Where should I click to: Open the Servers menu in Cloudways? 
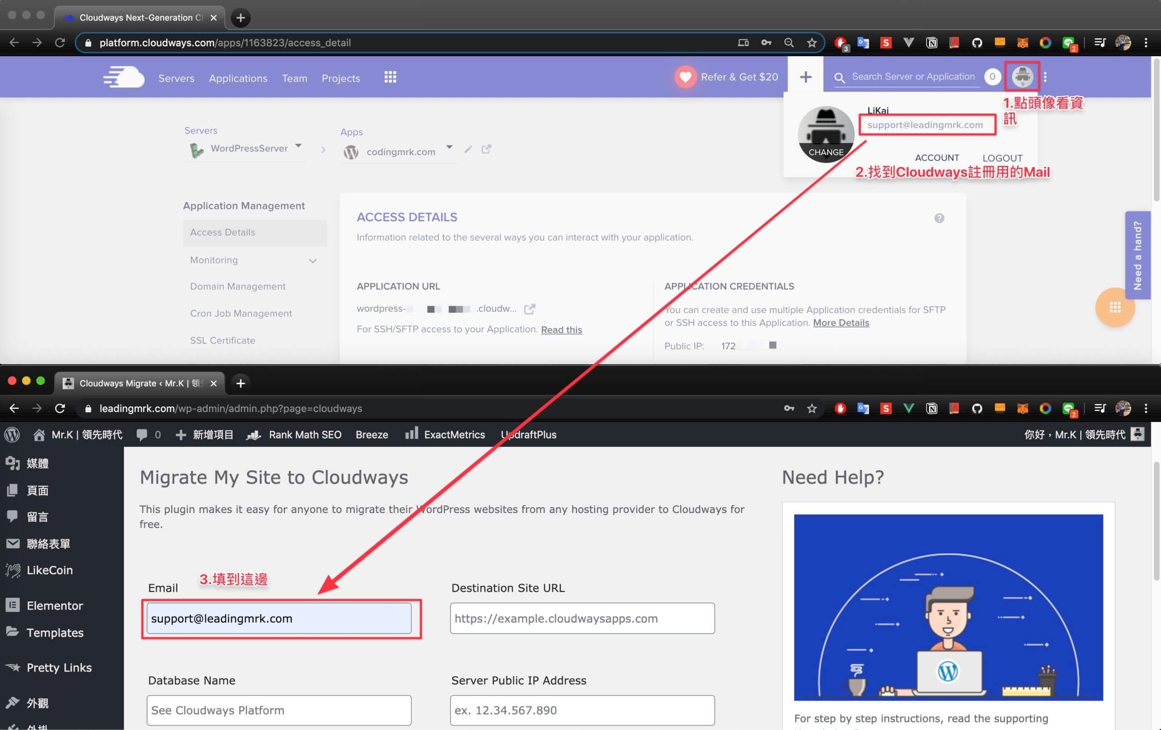[x=176, y=78]
